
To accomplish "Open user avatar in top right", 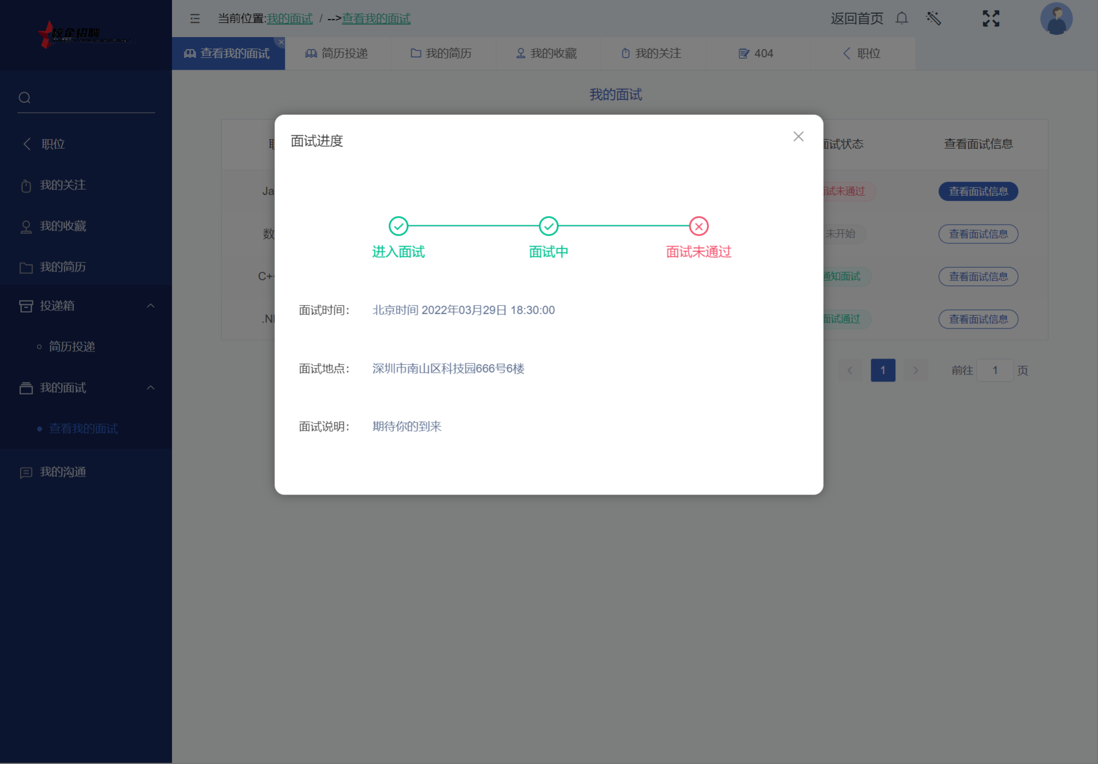I will (x=1055, y=19).
